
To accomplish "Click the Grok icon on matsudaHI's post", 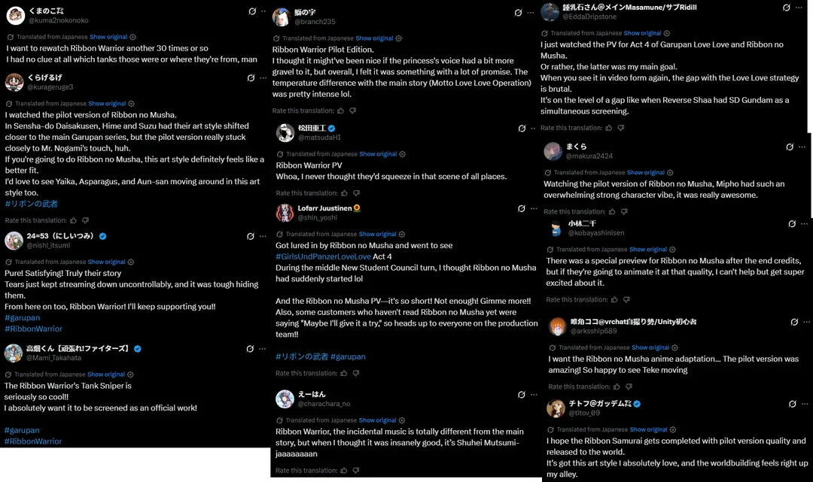I will click(522, 129).
